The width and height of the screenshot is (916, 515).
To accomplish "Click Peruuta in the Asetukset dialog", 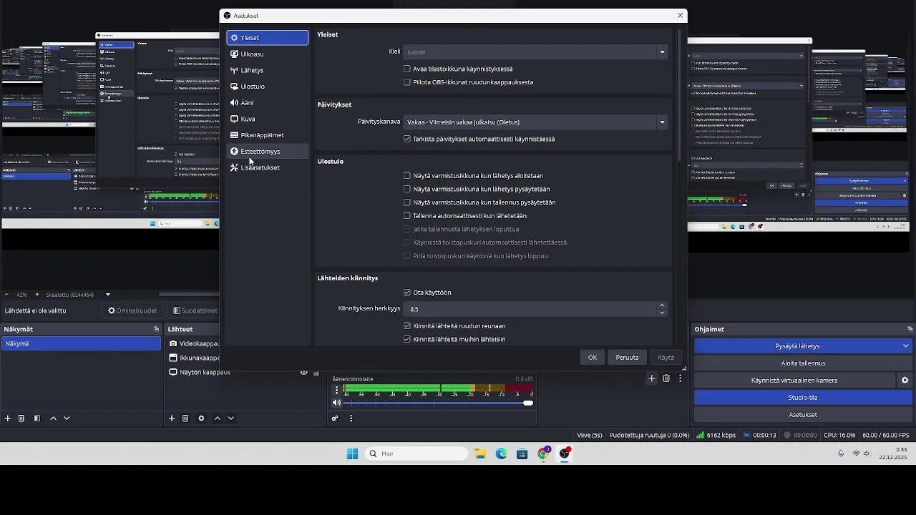I will pos(627,357).
